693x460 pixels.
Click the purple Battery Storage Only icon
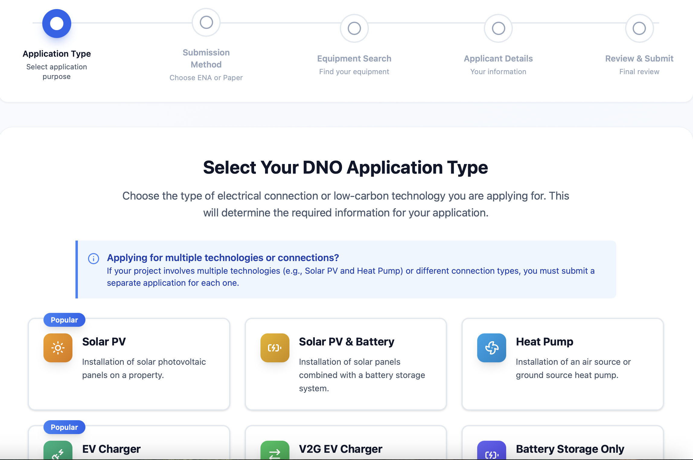pyautogui.click(x=491, y=451)
